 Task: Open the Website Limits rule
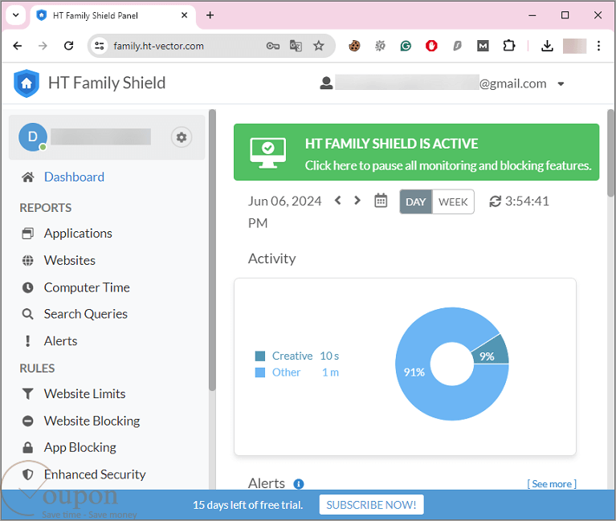[85, 394]
